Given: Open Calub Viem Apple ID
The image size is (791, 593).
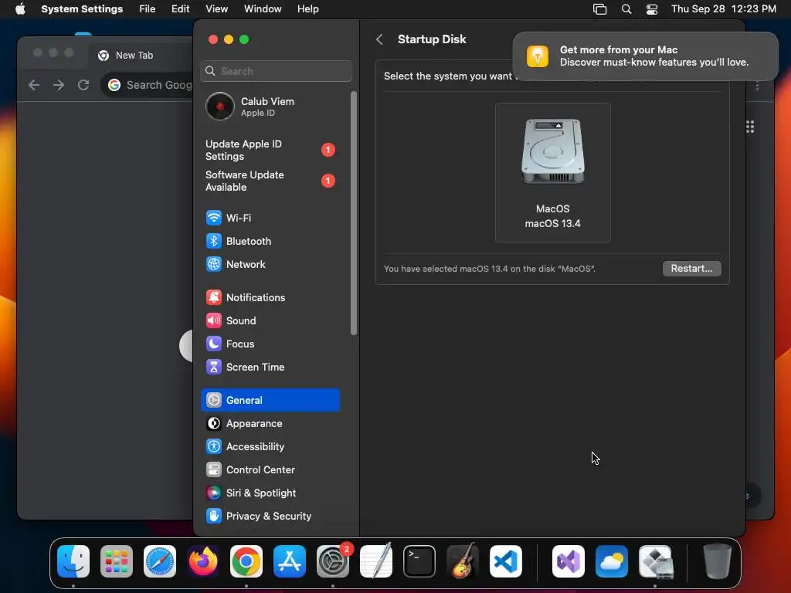Looking at the screenshot, I should pyautogui.click(x=270, y=107).
